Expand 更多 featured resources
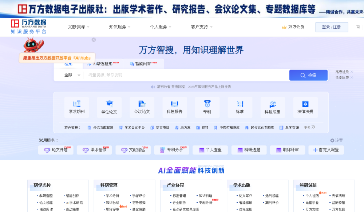Screen dimensions: 364x212 tap(310, 127)
